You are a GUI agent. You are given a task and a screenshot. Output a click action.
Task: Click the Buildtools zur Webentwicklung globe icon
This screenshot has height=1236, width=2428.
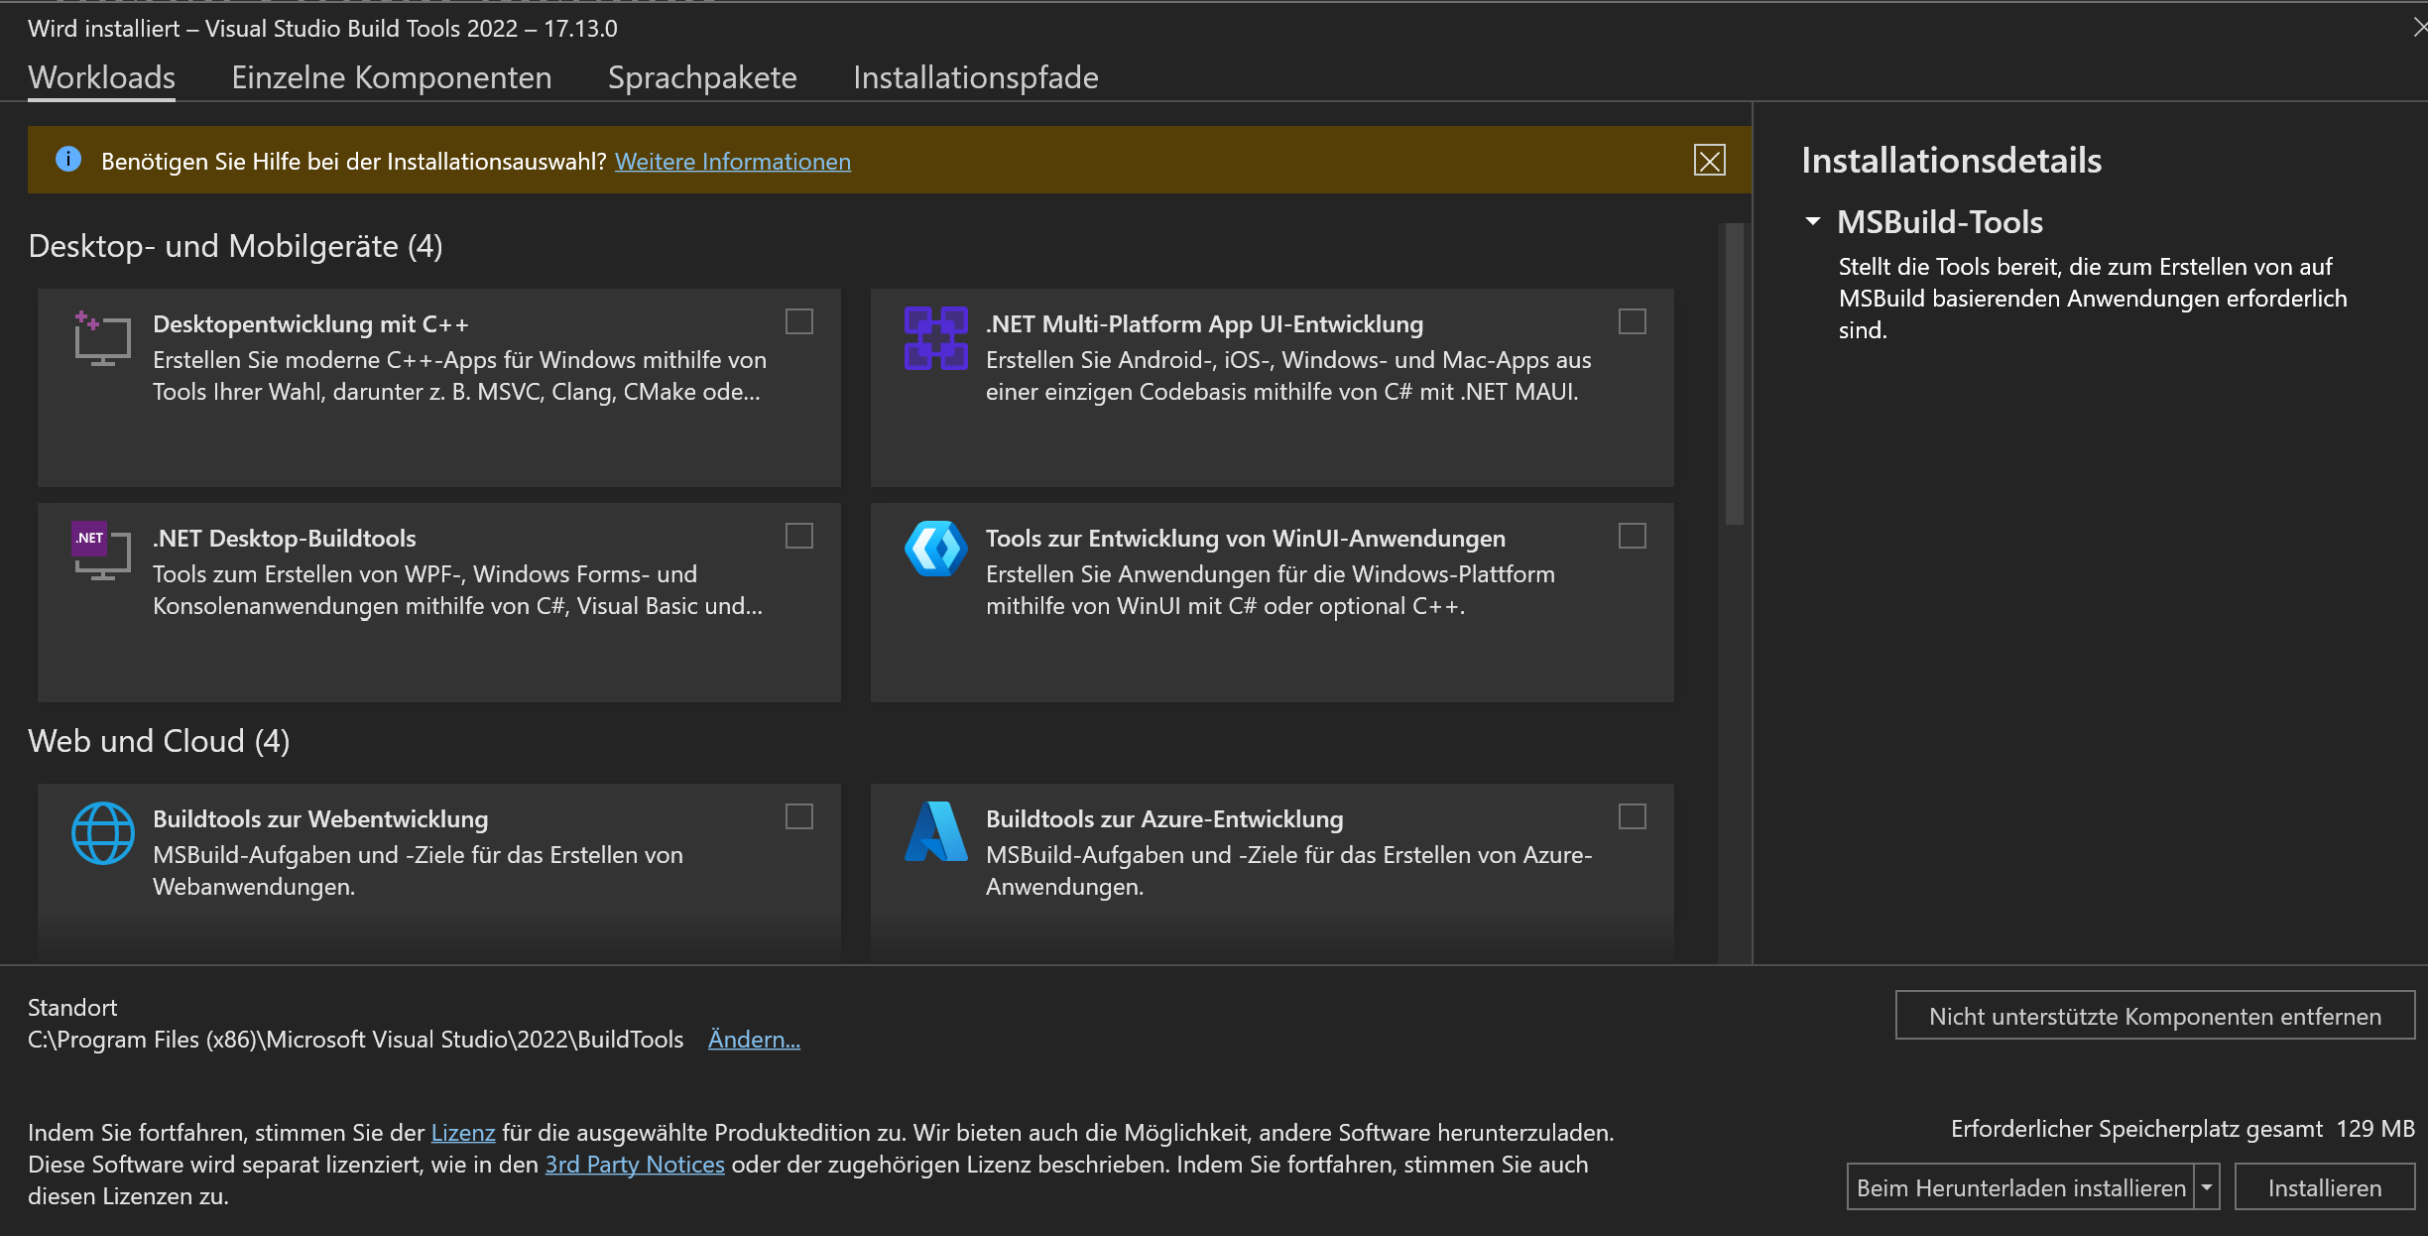tap(103, 833)
